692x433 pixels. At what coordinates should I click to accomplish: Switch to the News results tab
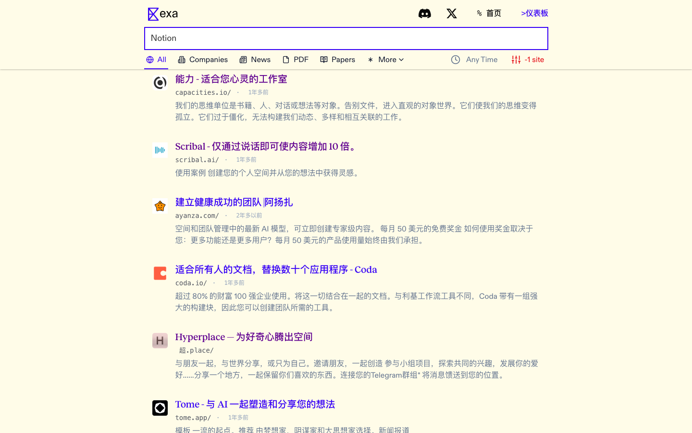coord(255,59)
